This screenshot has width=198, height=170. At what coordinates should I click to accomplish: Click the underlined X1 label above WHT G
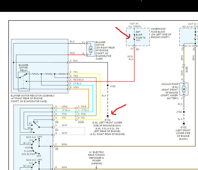57,129
